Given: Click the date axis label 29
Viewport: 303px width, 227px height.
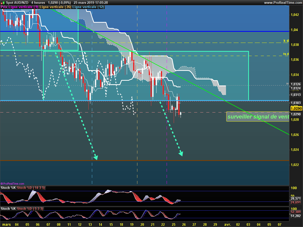Looking at the screenshot, I should (215, 224).
